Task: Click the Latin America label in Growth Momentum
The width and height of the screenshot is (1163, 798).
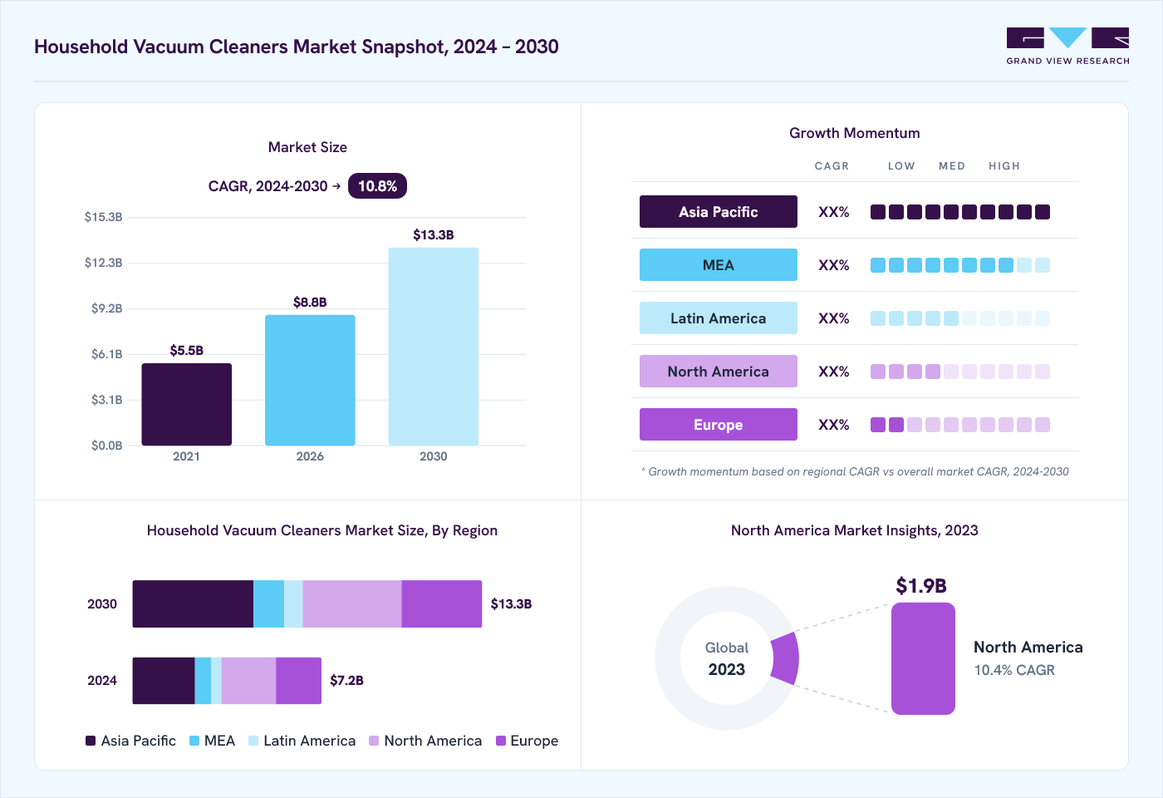Action: click(719, 318)
